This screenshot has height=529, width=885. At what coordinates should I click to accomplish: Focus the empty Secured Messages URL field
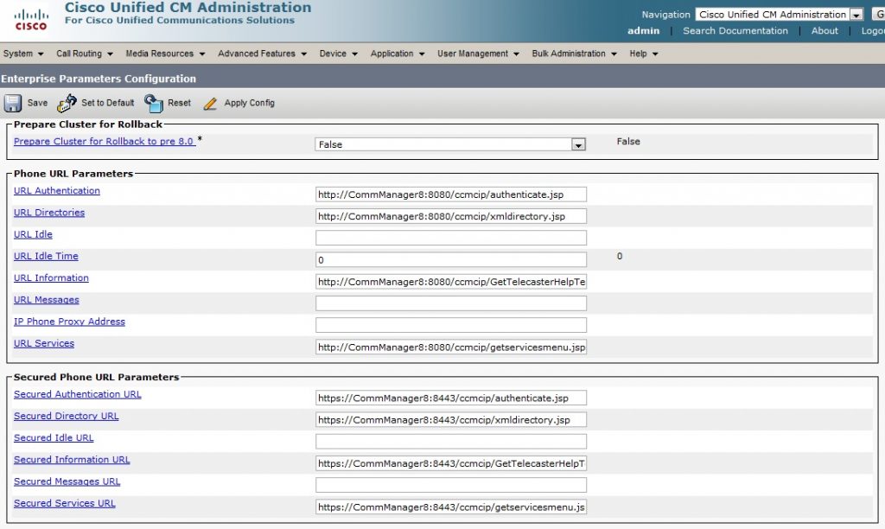[x=451, y=485]
